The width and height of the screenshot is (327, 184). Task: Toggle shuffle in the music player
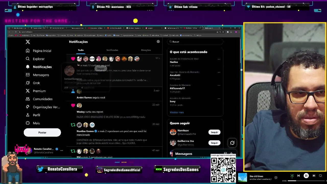[x=292, y=176]
